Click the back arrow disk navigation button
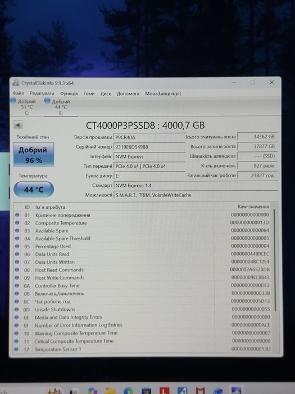 point(18,125)
